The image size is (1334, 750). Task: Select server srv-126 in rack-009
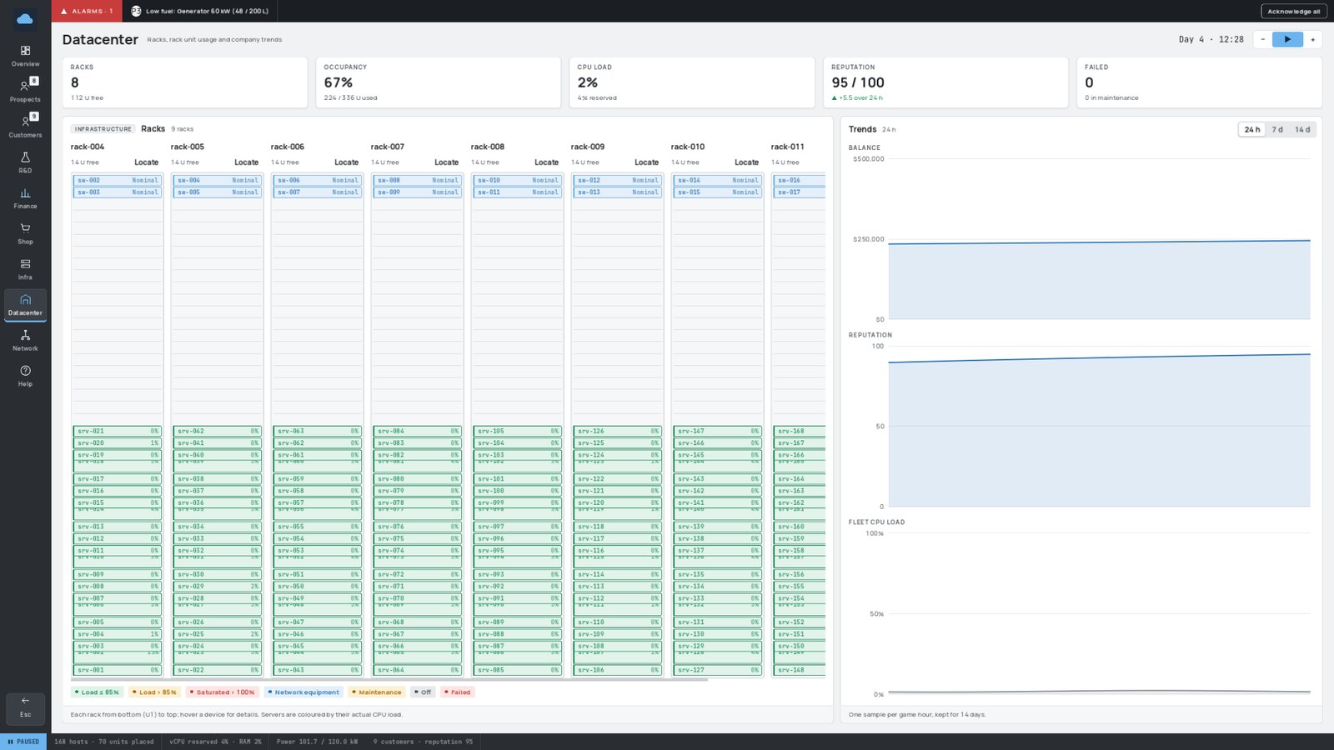coord(618,431)
